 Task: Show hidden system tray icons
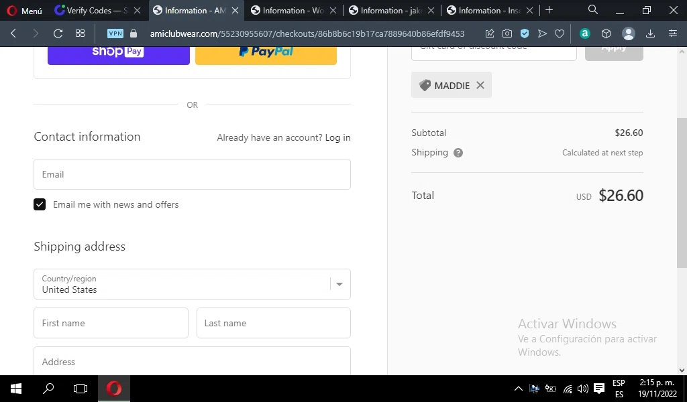[518, 389]
